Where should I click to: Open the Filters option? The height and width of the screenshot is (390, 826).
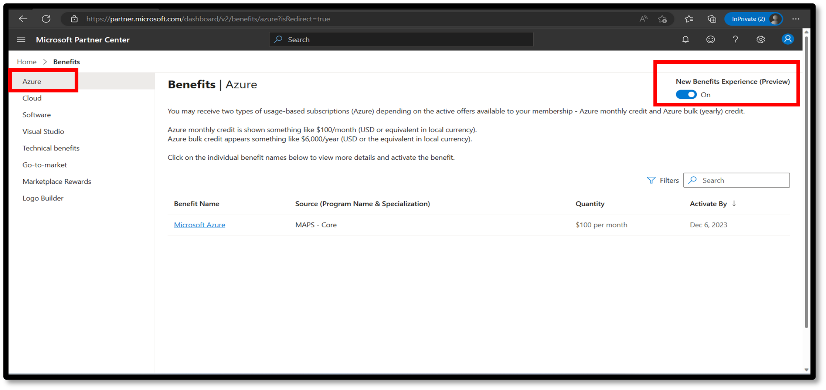(x=663, y=180)
